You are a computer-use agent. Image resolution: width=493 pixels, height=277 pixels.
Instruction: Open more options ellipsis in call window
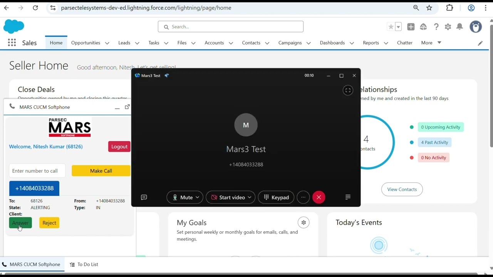(x=303, y=197)
